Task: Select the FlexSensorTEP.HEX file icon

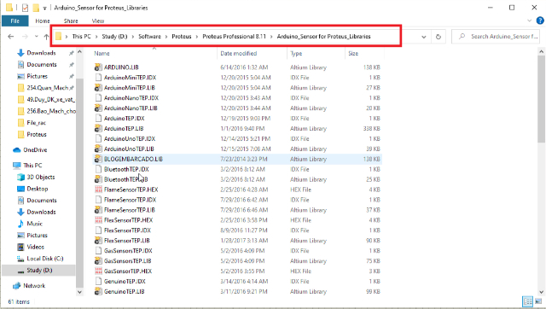Action: pyautogui.click(x=99, y=220)
